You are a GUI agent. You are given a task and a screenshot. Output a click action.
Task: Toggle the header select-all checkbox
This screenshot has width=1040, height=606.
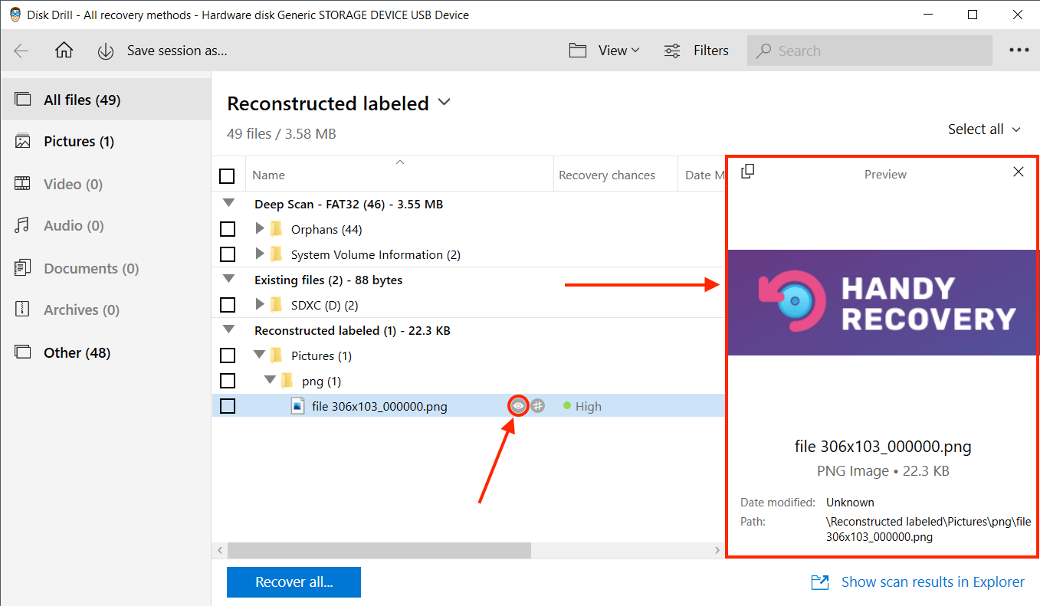pyautogui.click(x=227, y=176)
